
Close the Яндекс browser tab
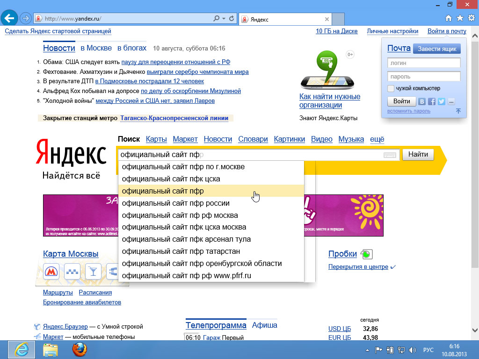[327, 19]
